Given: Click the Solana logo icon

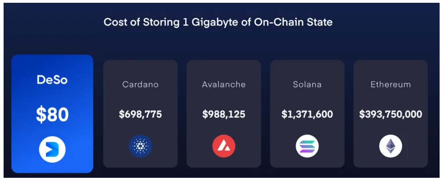Looking at the screenshot, I should point(307,146).
